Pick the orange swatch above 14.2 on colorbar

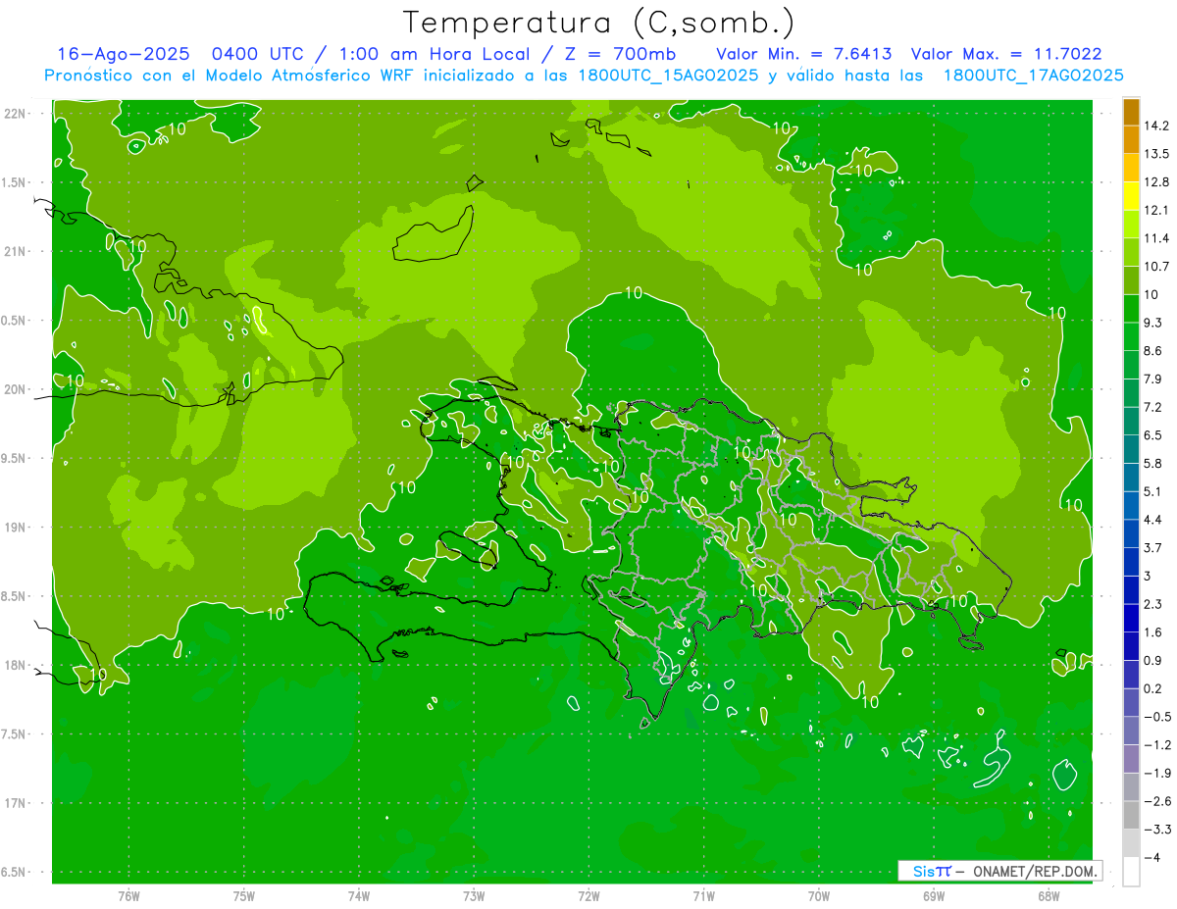(1131, 112)
